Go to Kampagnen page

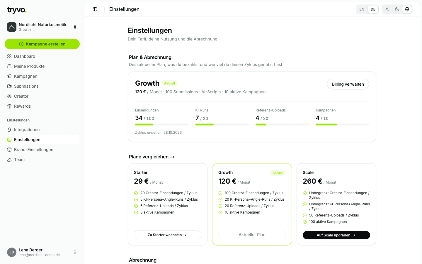42,76
